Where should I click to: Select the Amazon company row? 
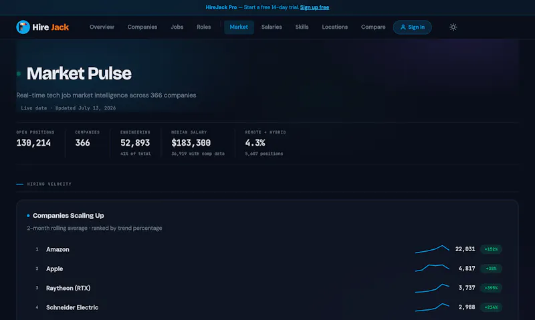pyautogui.click(x=267, y=249)
